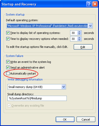This screenshot has width=99, height=126.
Task: Select the Small memory dump combo box
Action: tap(37, 87)
